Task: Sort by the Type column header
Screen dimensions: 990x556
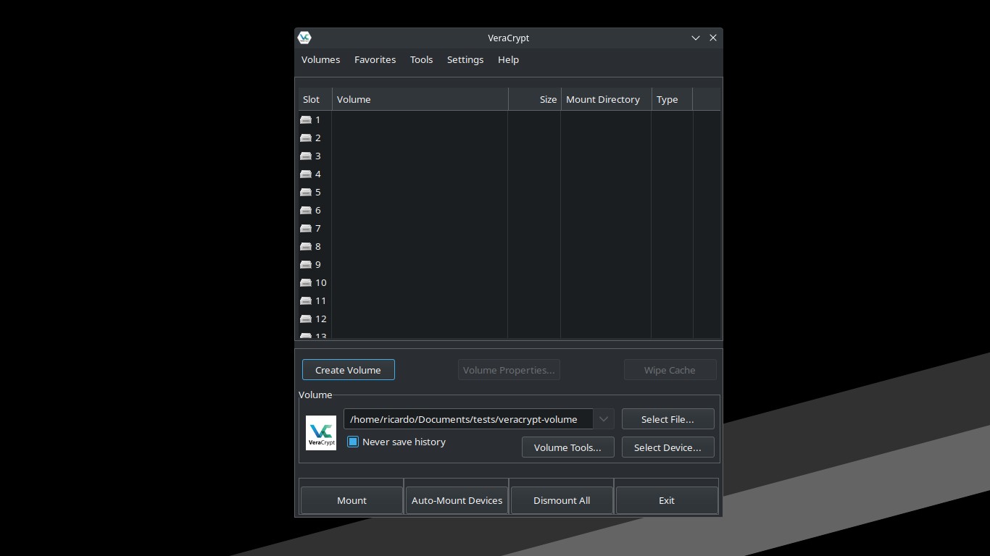Action: point(673,99)
